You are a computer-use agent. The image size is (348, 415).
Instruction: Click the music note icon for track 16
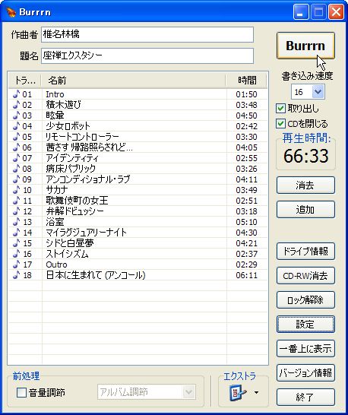[17, 254]
